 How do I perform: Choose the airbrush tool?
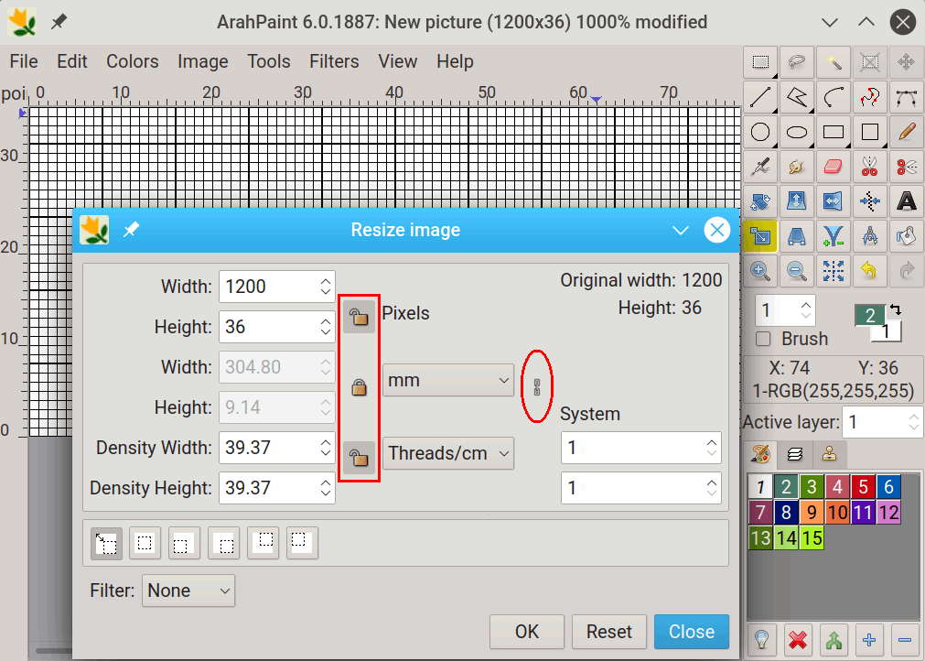point(760,167)
